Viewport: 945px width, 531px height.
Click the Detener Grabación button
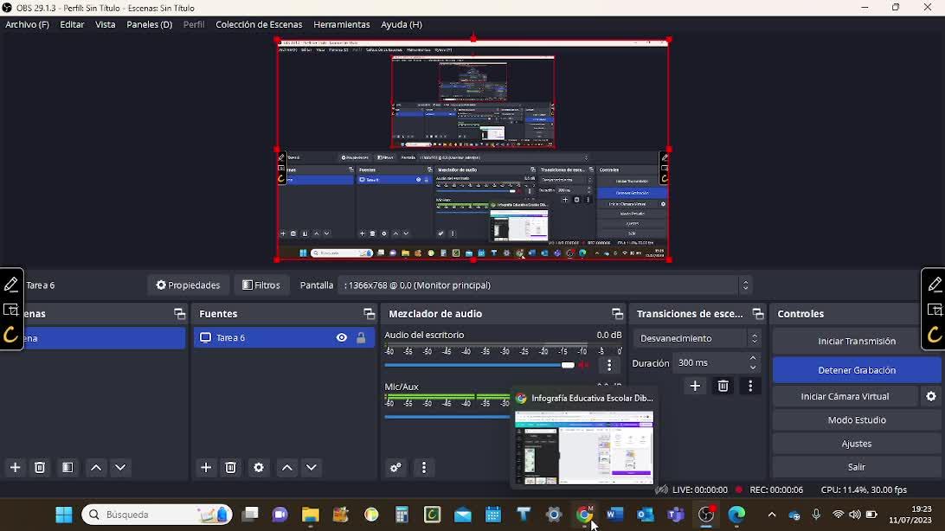coord(856,370)
